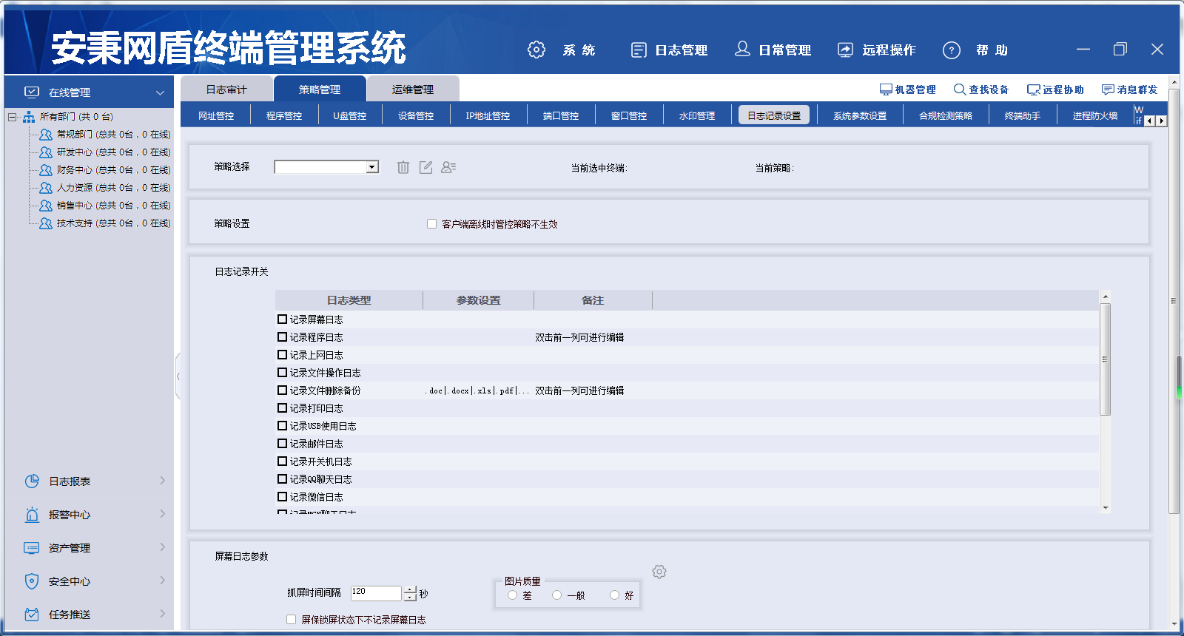Click the gear icon near 图片质量

point(659,572)
